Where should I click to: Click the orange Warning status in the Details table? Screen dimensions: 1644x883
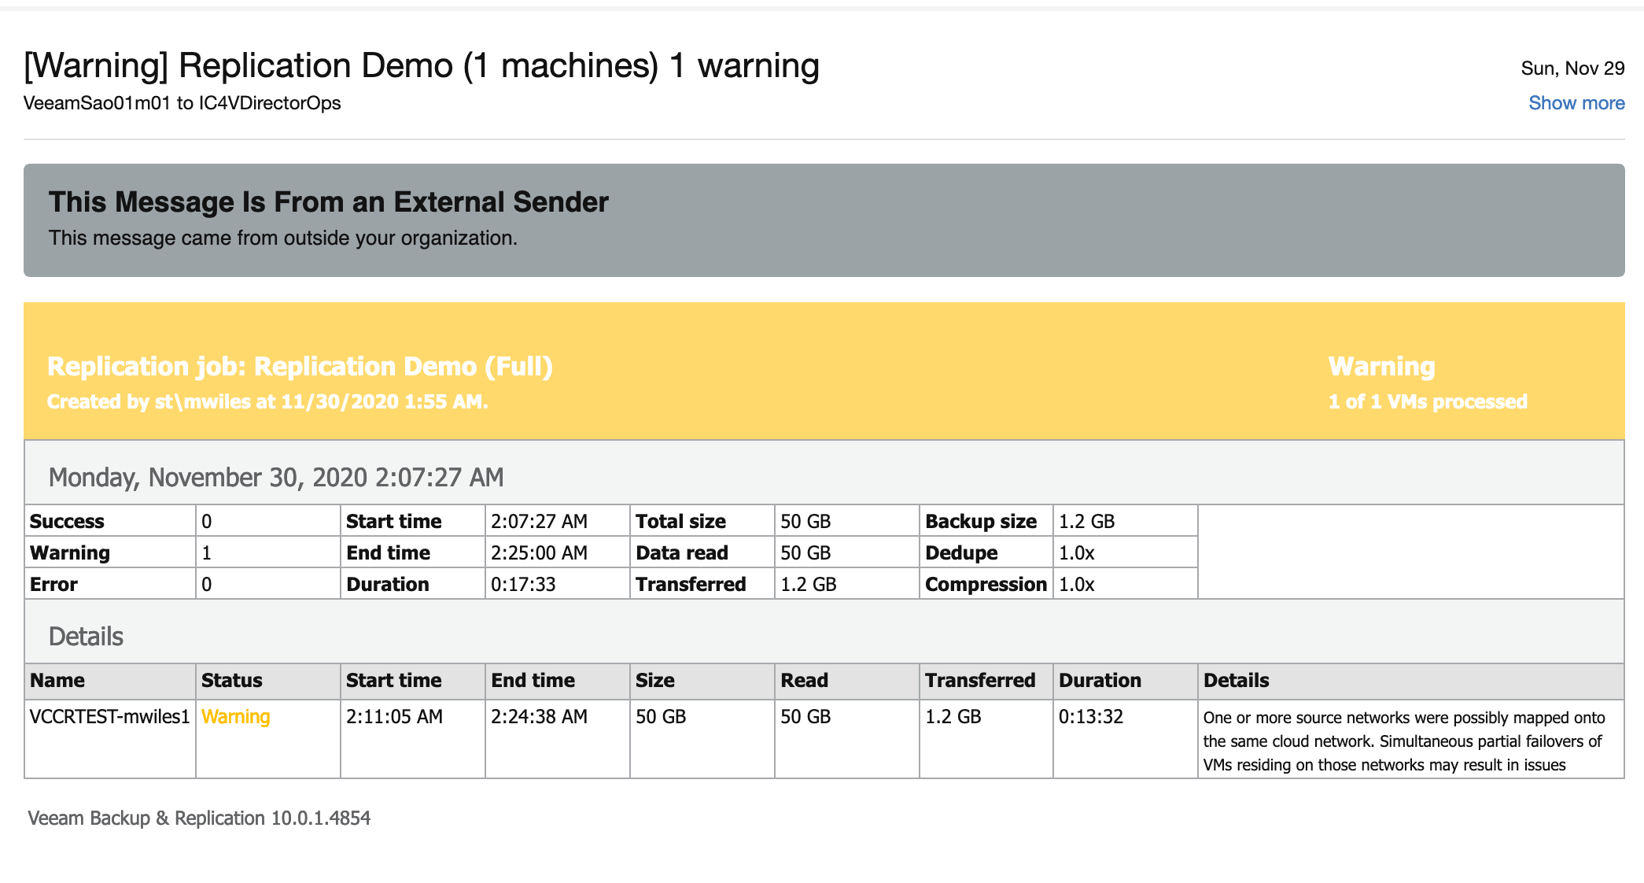(235, 717)
